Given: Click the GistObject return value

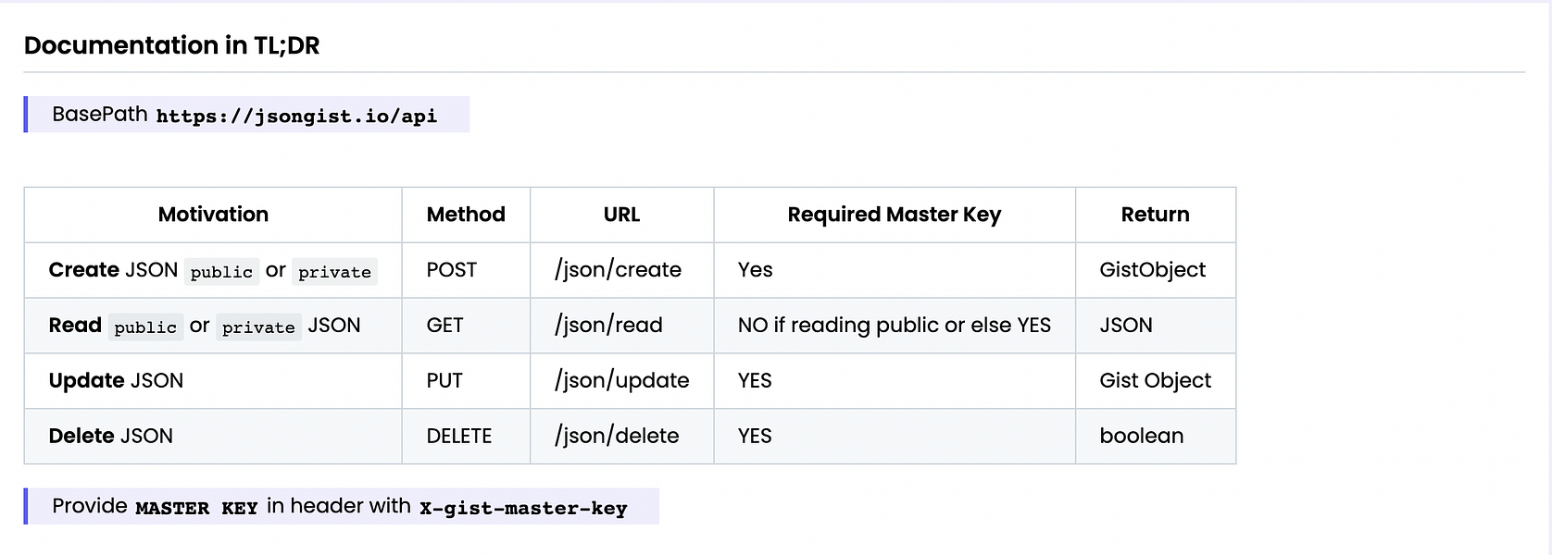Looking at the screenshot, I should tap(1153, 270).
